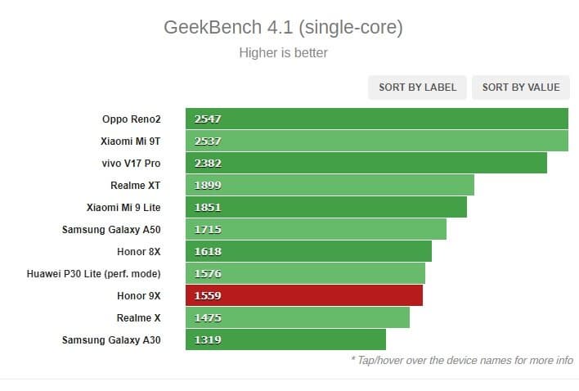Click the Samsung Galaxy A30 bar showing 1319
The image size is (579, 391).
click(x=285, y=339)
